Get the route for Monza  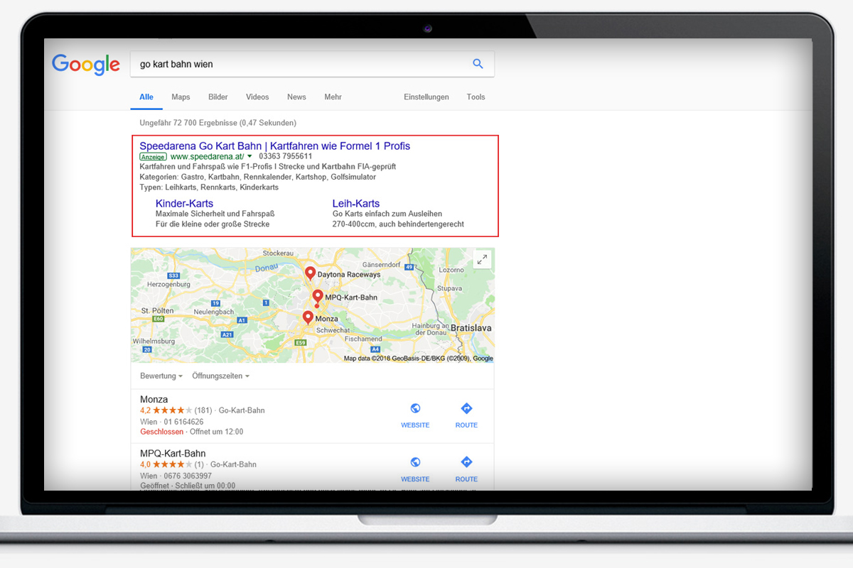tap(466, 415)
